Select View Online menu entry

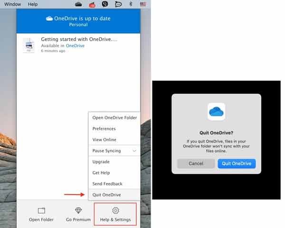click(x=114, y=139)
